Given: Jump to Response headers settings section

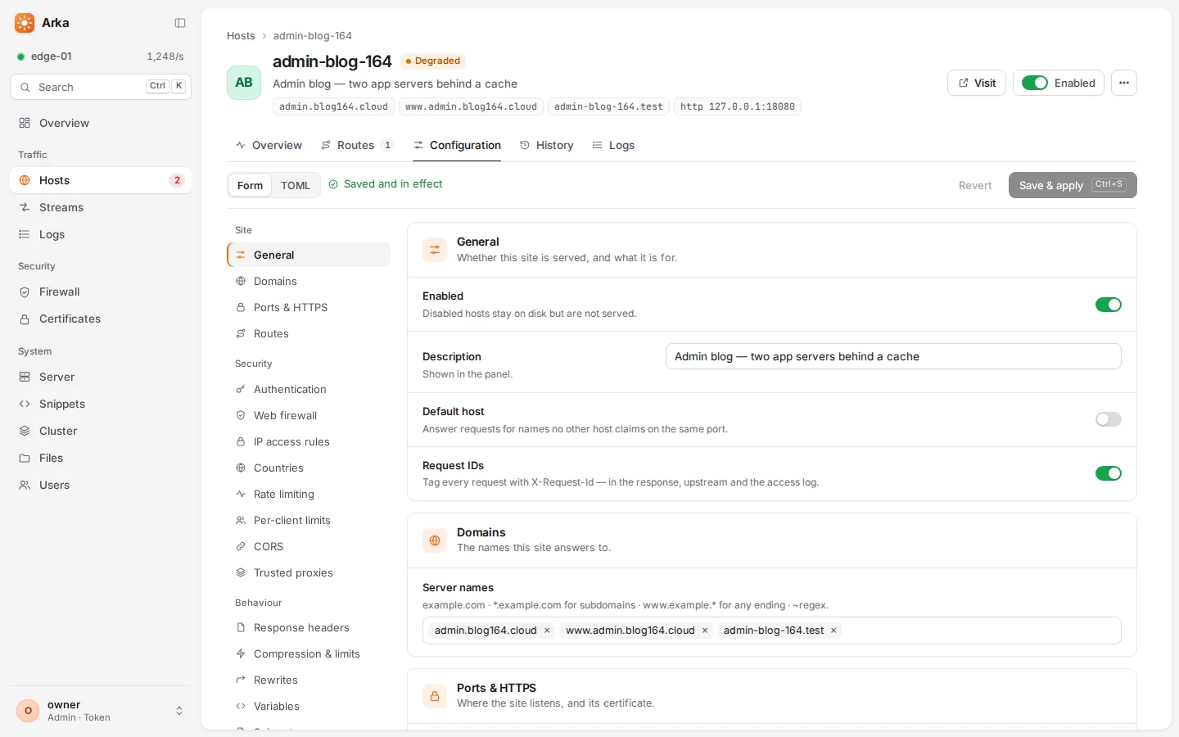Looking at the screenshot, I should pos(309,627).
